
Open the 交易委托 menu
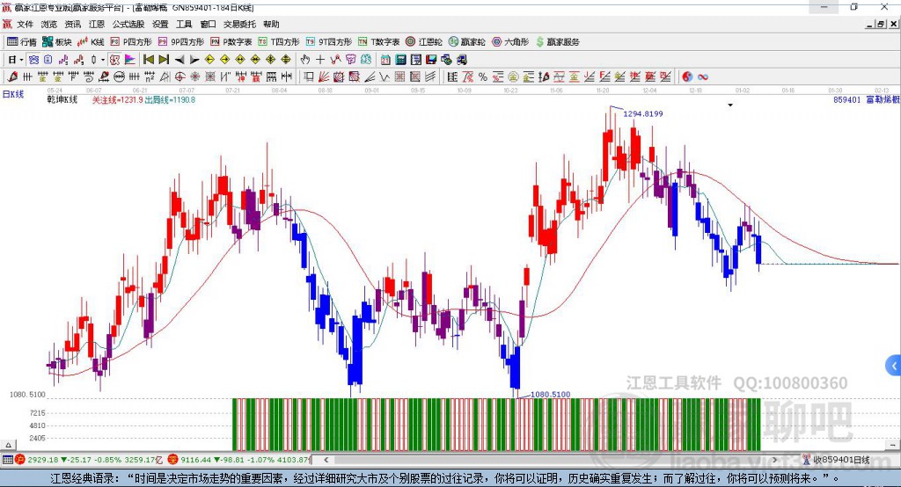tap(239, 24)
